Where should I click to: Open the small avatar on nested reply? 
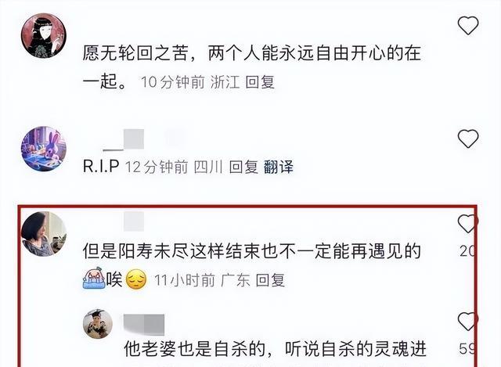pyautogui.click(x=98, y=324)
